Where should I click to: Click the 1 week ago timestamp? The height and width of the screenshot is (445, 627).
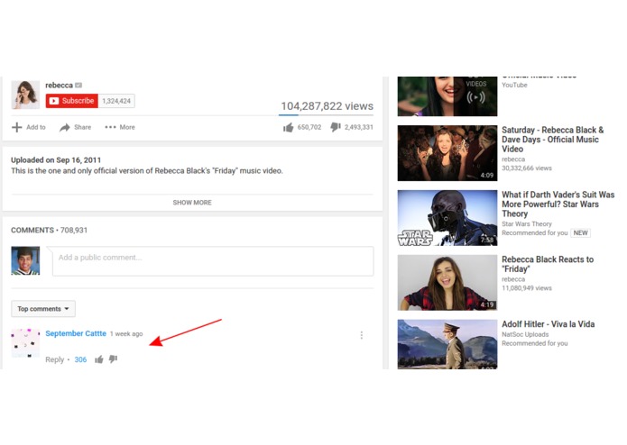(126, 334)
